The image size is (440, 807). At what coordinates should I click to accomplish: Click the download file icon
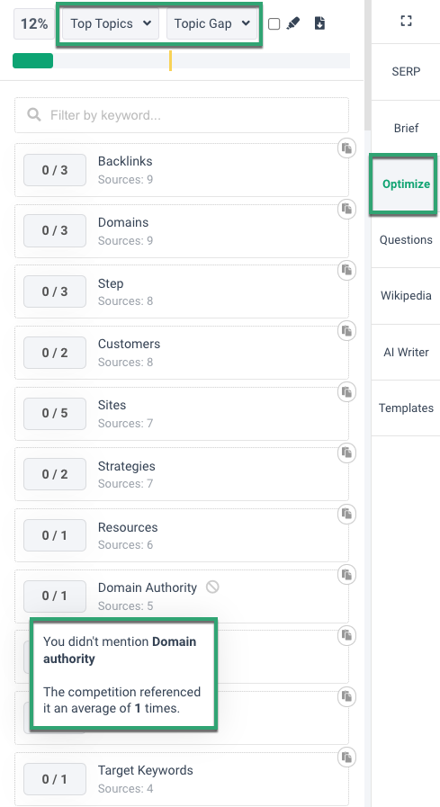point(319,23)
